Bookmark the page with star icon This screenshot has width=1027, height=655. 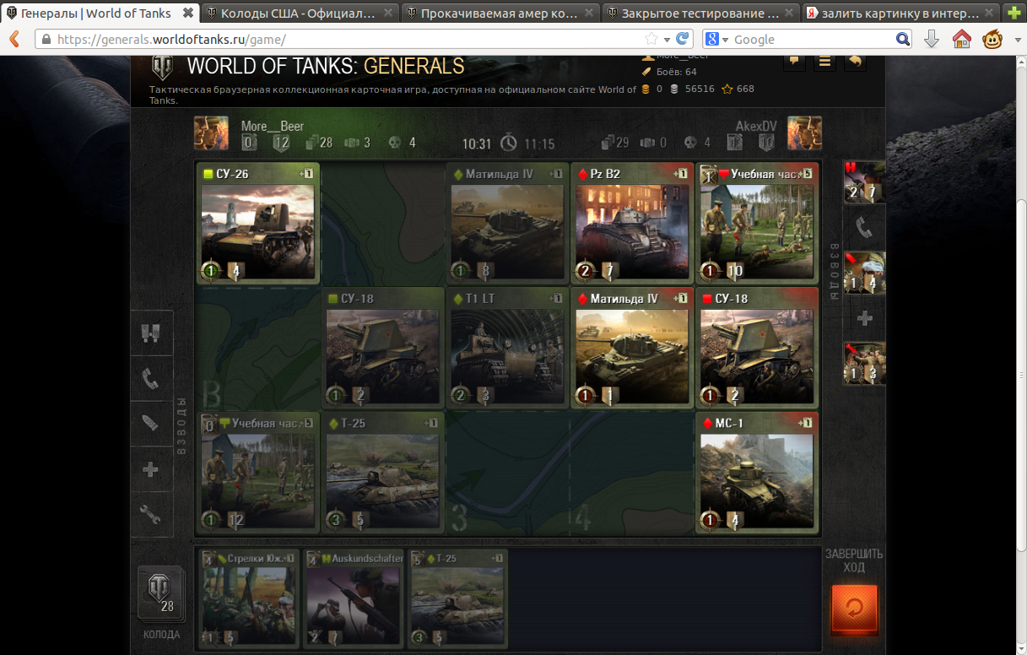tap(651, 39)
